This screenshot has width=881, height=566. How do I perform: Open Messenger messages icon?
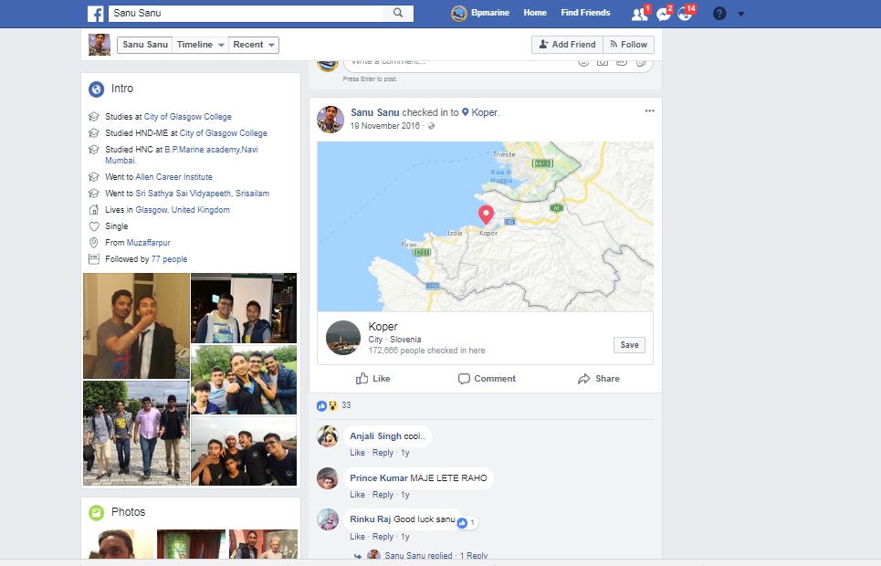(x=664, y=14)
